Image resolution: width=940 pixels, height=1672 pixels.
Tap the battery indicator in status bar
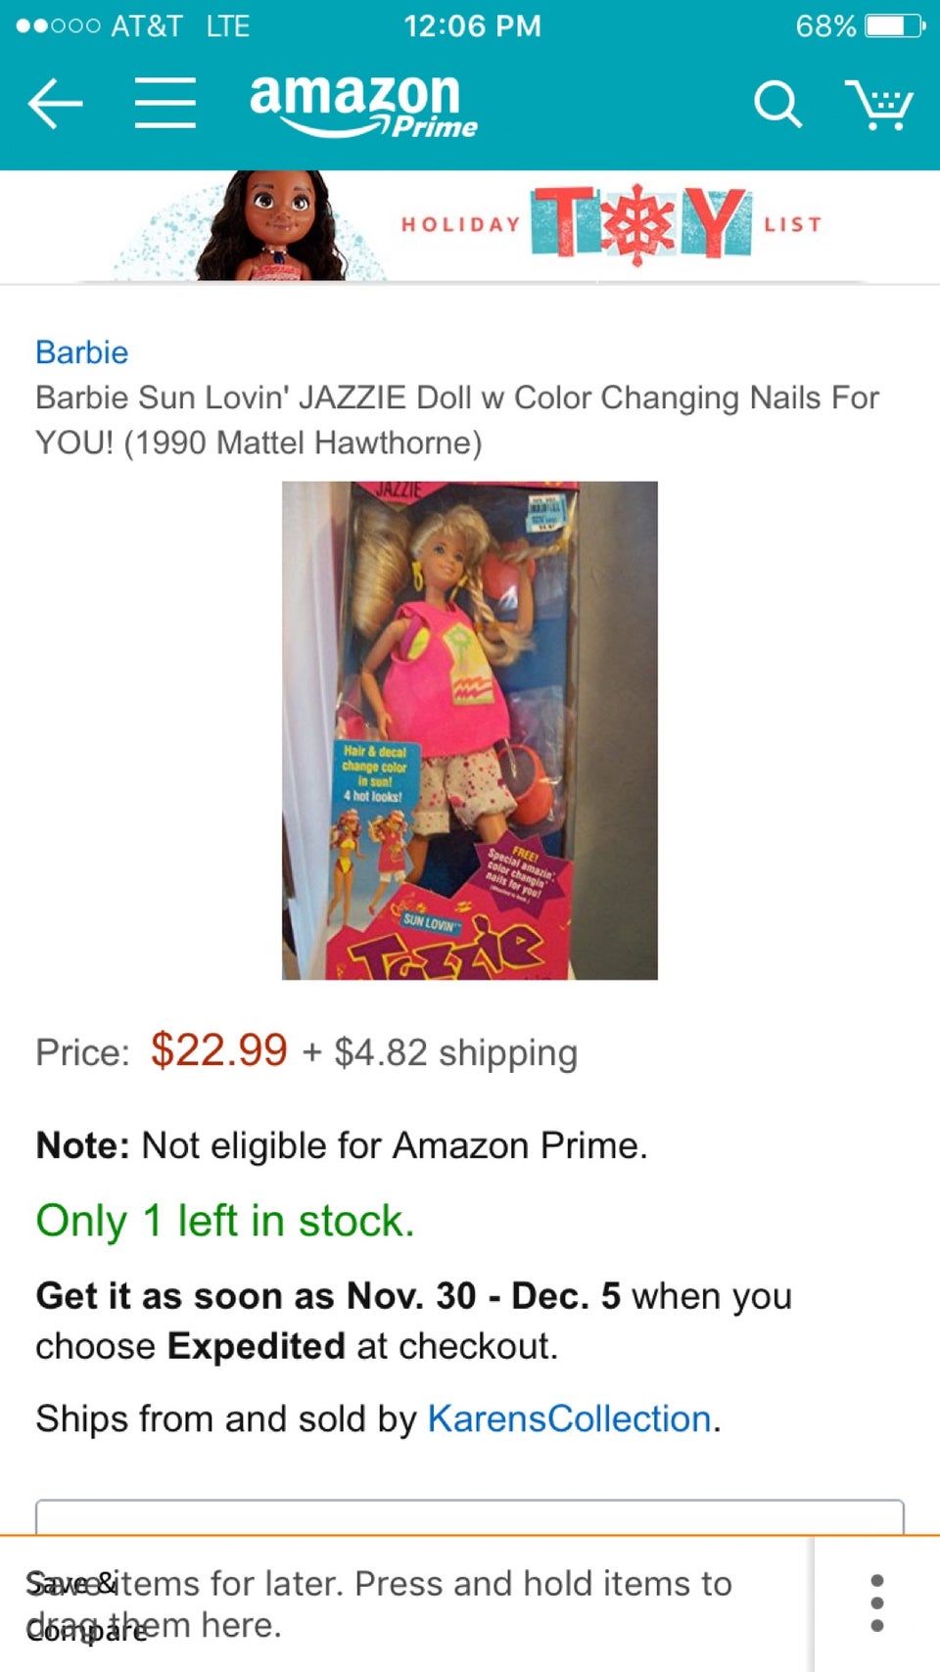point(894,25)
